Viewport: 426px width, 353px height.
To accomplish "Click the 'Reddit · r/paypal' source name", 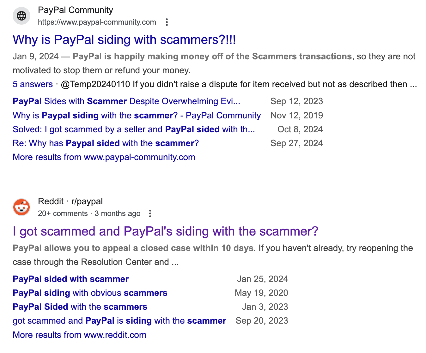I will click(x=70, y=201).
